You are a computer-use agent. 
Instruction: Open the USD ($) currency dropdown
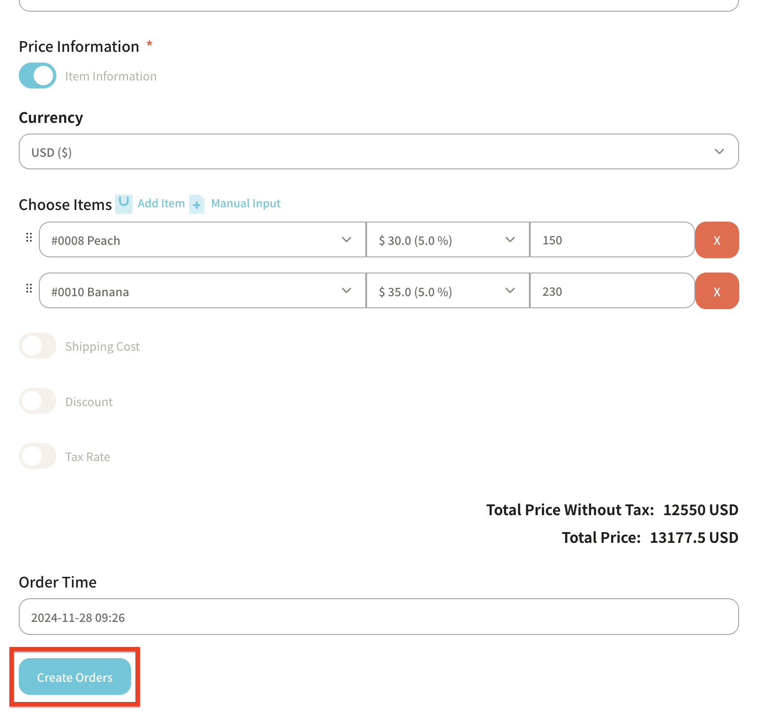point(378,152)
